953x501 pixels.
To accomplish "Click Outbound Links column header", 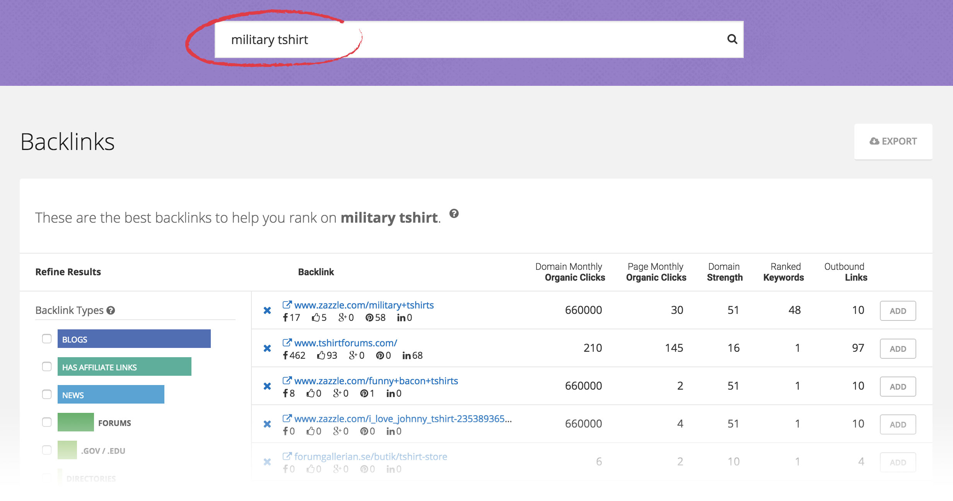I will point(846,272).
